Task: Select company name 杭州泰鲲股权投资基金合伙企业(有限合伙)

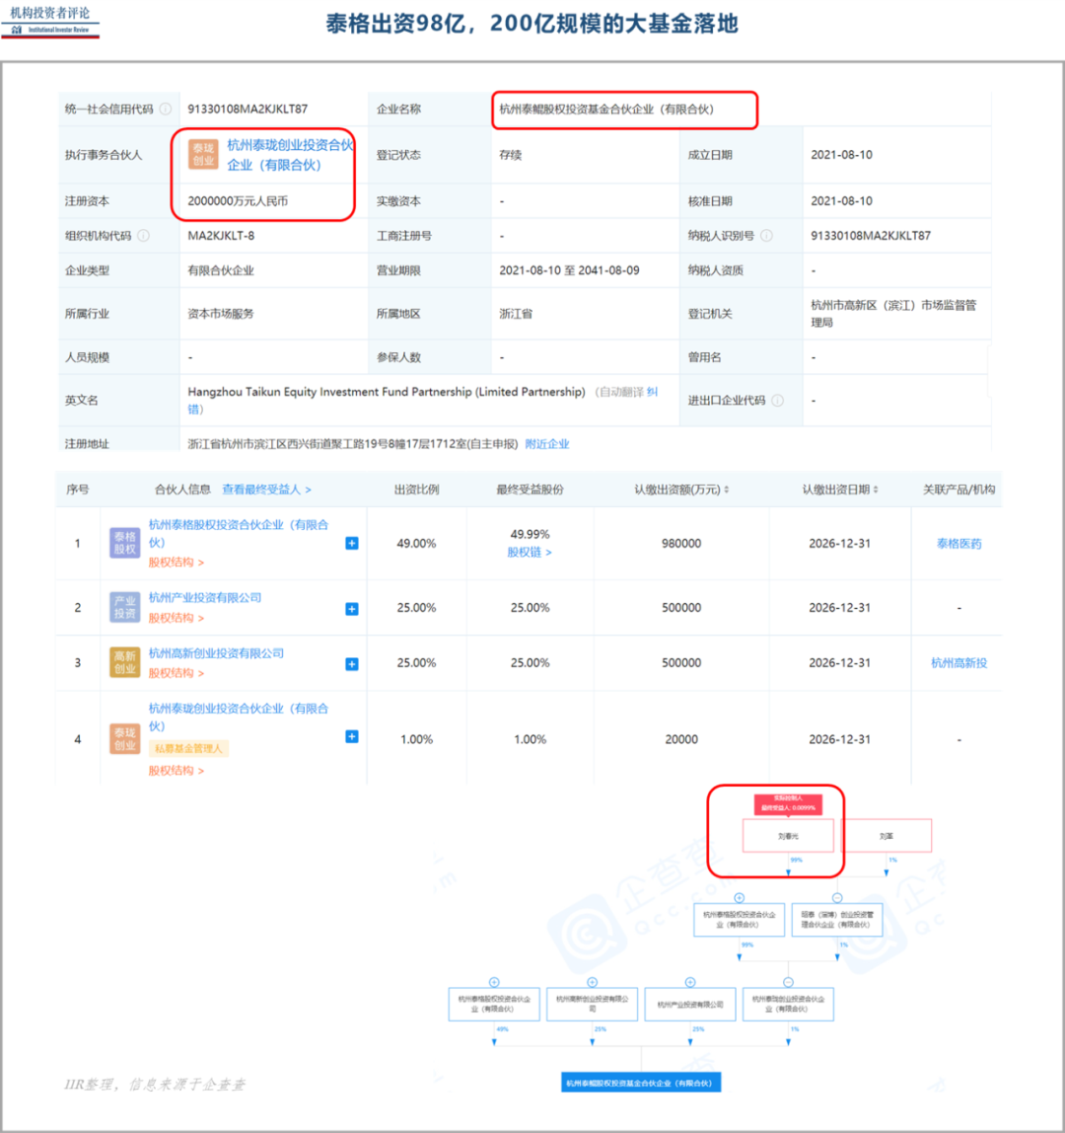Action: pos(606,110)
